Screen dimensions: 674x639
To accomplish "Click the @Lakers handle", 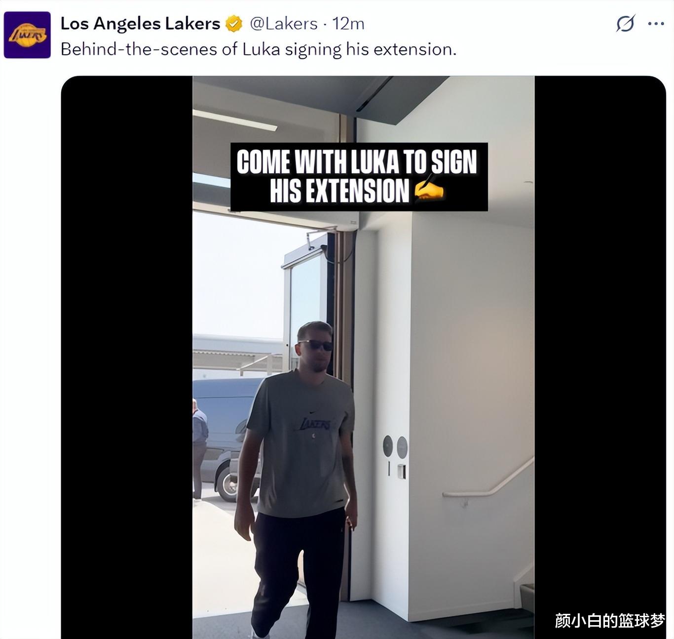I will click(x=284, y=23).
